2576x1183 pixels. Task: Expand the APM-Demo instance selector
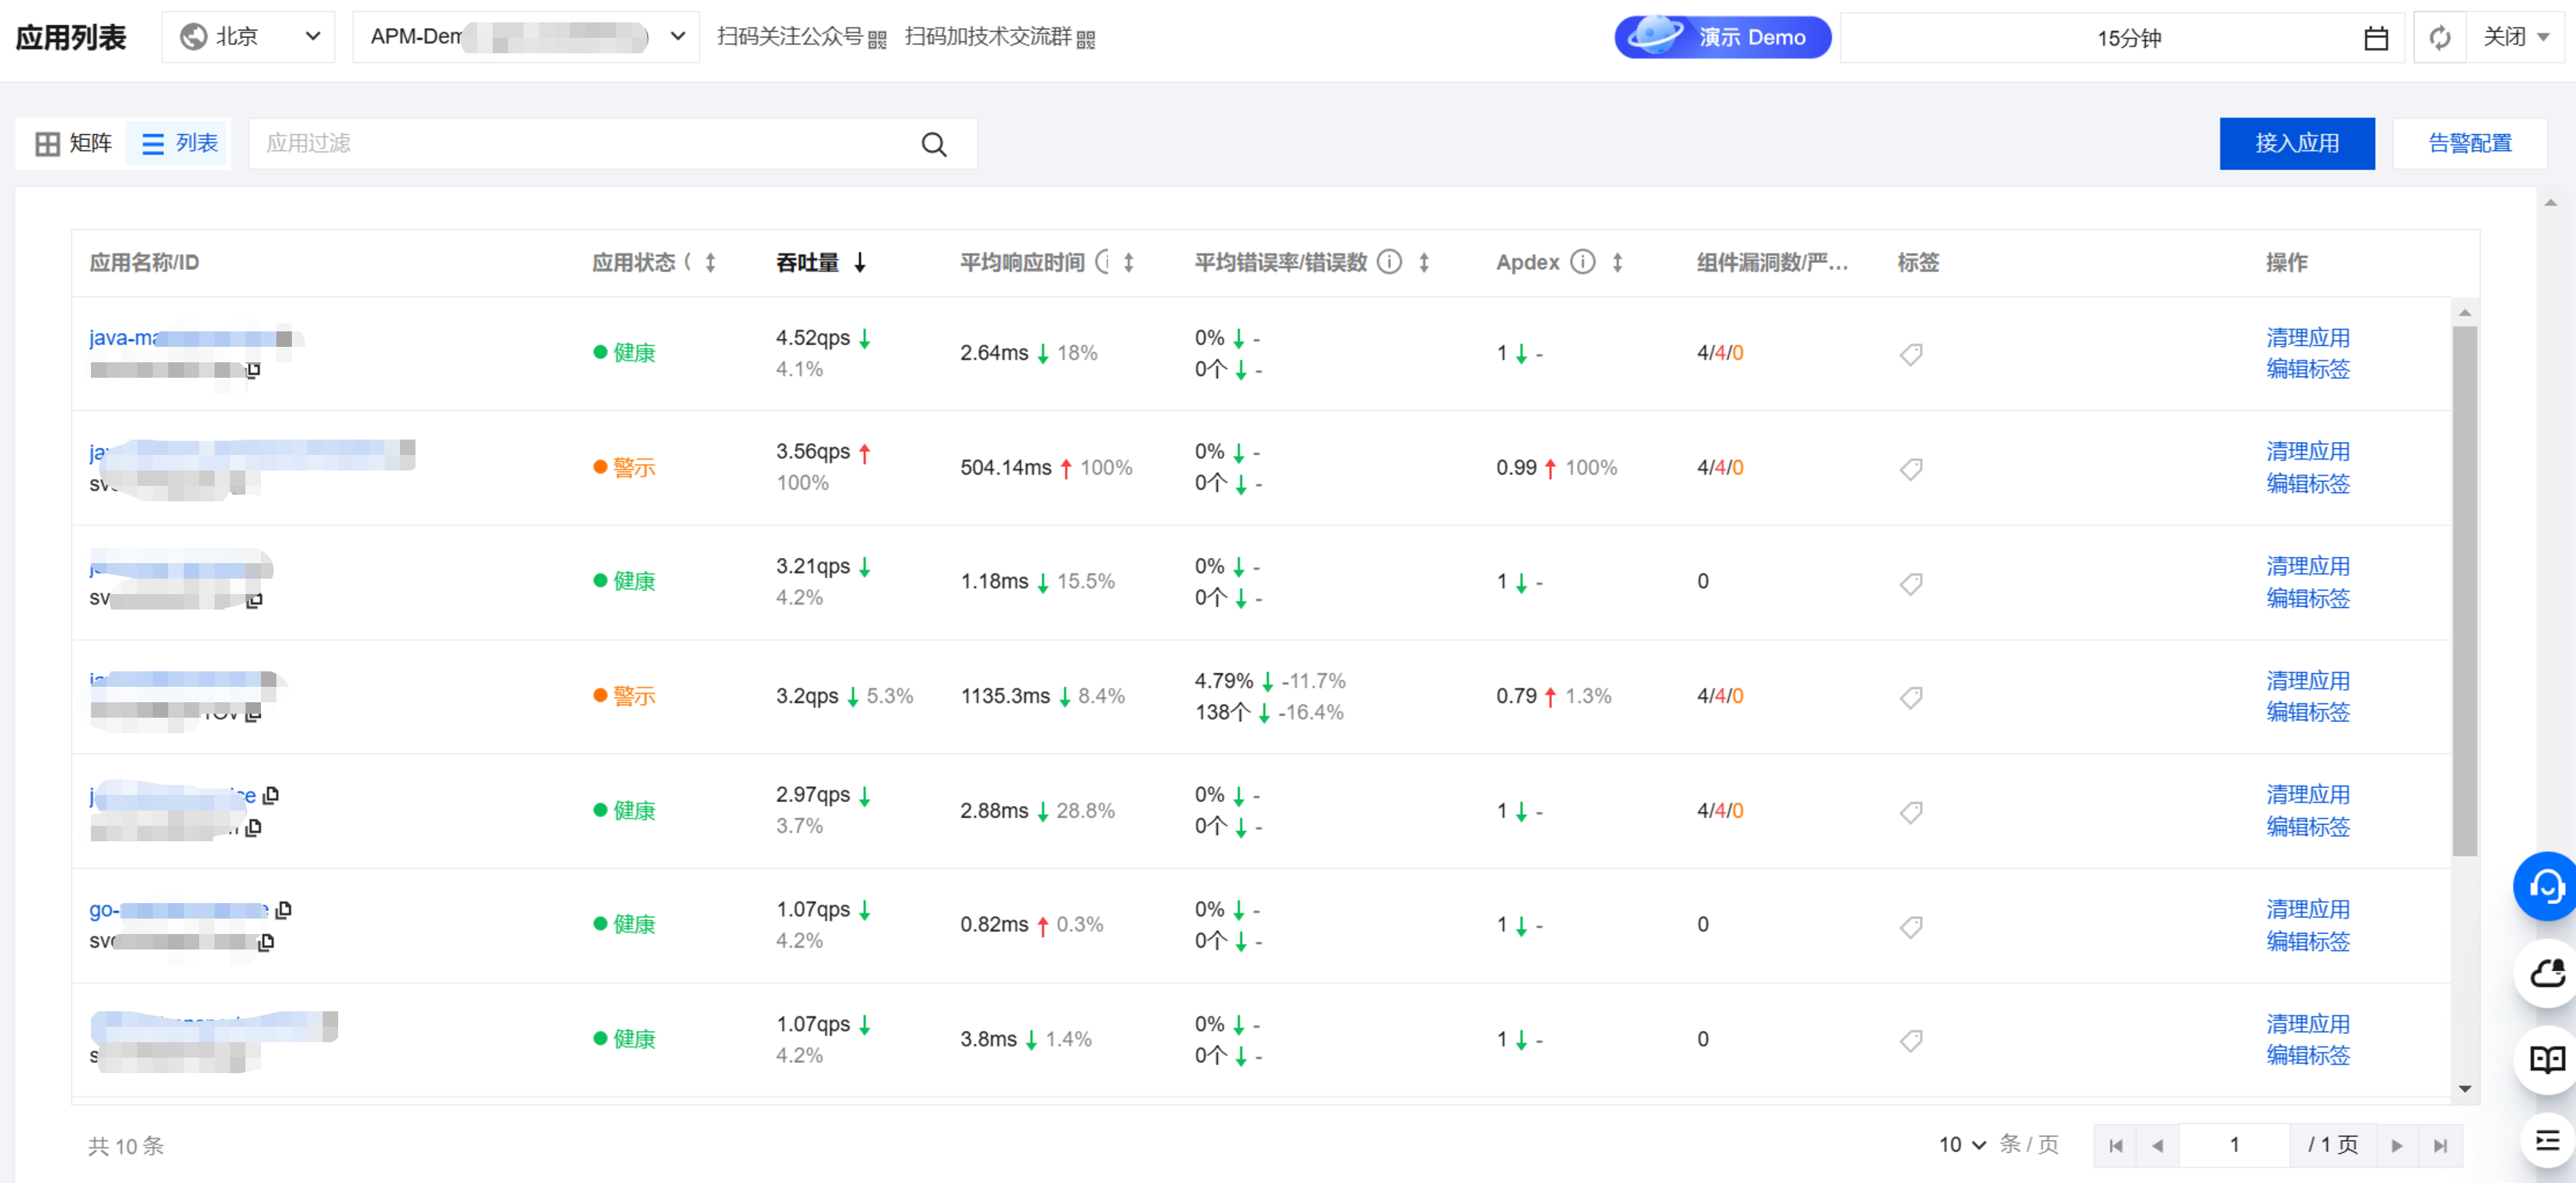click(526, 37)
